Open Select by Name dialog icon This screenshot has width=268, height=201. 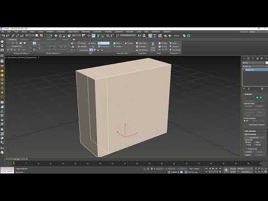pos(41,36)
